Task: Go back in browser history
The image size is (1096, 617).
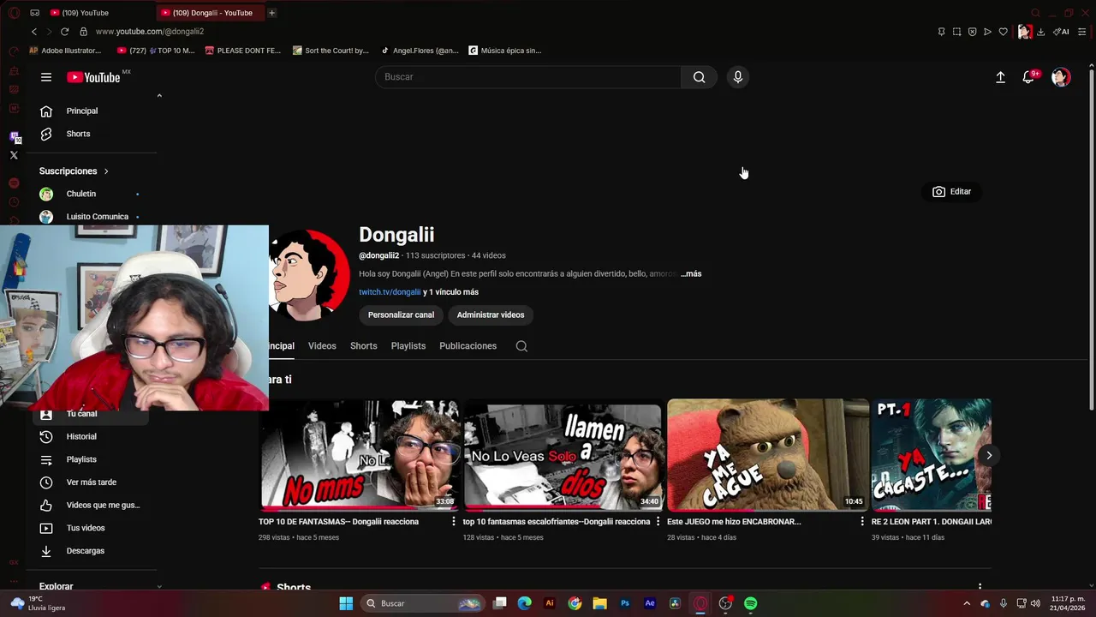Action: tap(34, 32)
